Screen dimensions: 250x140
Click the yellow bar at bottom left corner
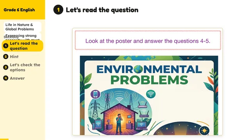4,139
